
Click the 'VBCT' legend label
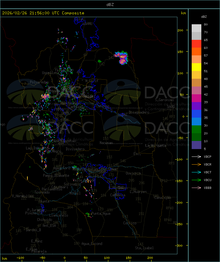point(208,172)
